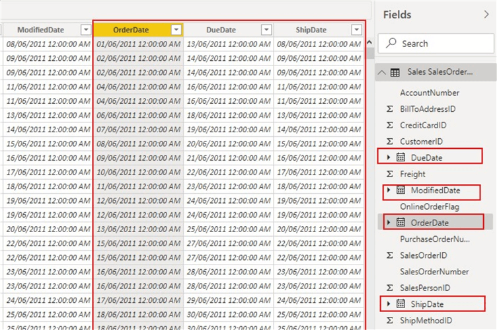
Task: Select the ModifiedDate column header
Action: pyautogui.click(x=40, y=30)
